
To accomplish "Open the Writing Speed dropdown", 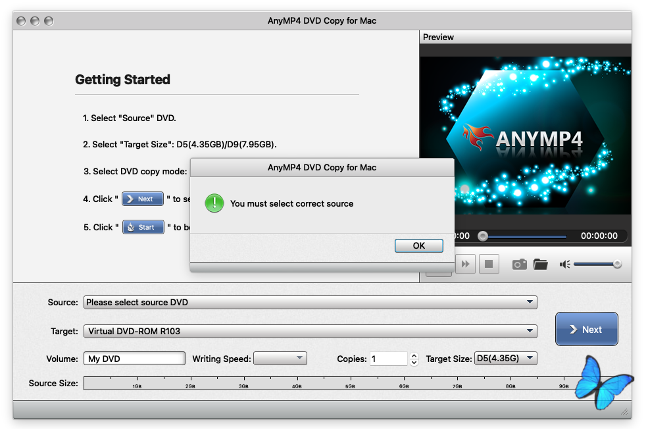I will pyautogui.click(x=280, y=359).
